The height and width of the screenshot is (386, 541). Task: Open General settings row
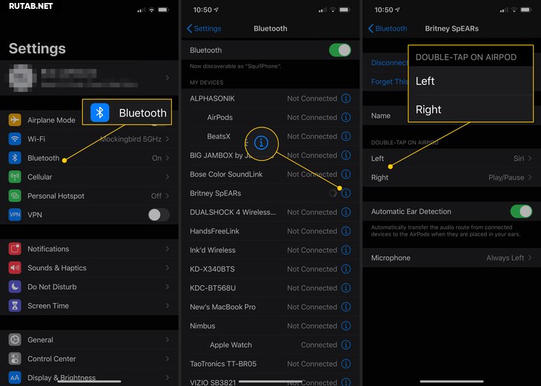(x=89, y=340)
